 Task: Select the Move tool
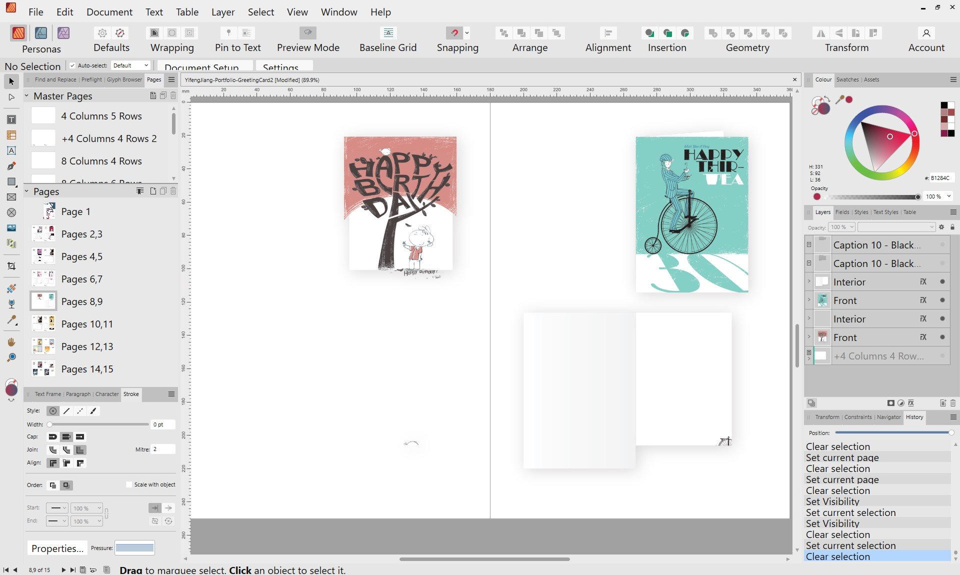(x=11, y=81)
